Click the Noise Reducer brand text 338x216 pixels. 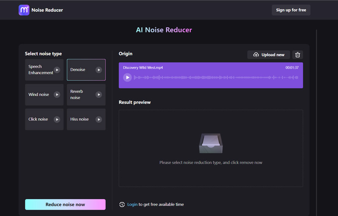pos(47,10)
